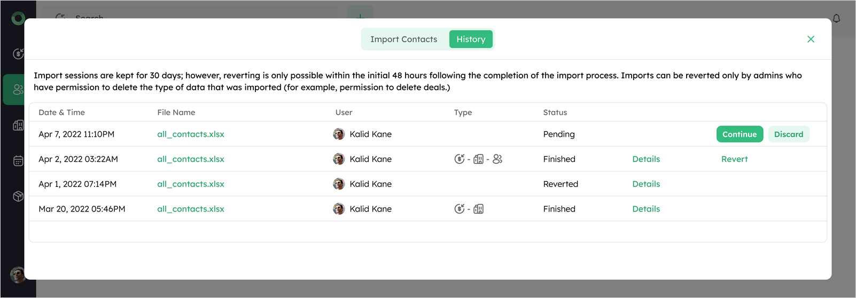Close the import history dialog
Image resolution: width=856 pixels, height=298 pixels.
coord(811,39)
